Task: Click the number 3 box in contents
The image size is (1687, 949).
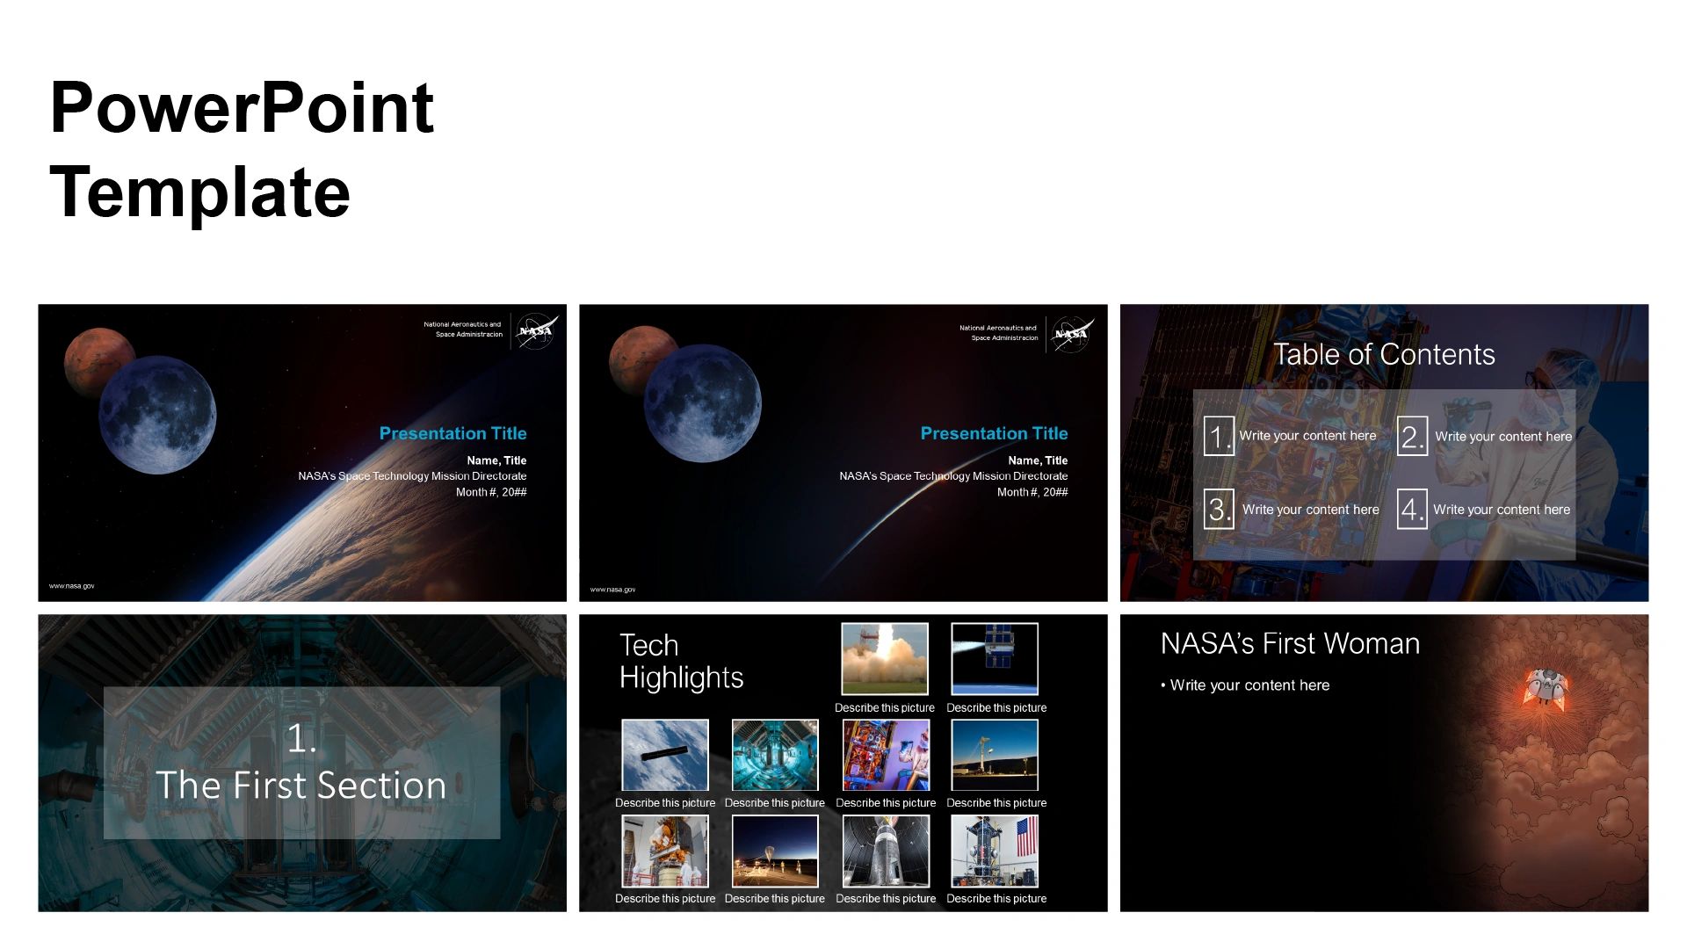Action: tap(1219, 509)
